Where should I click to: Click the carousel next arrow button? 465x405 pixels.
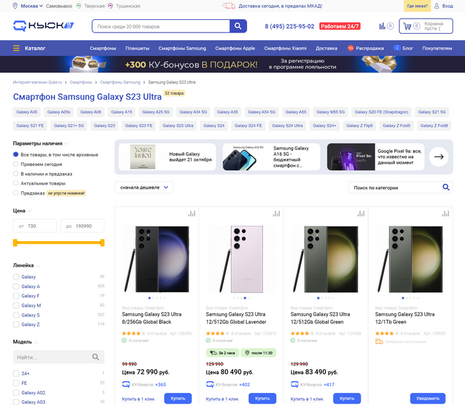pyautogui.click(x=438, y=157)
